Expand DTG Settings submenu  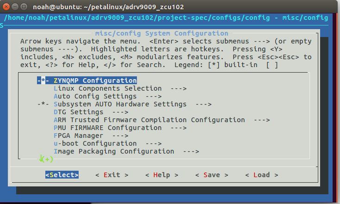pyautogui.click(x=91, y=112)
